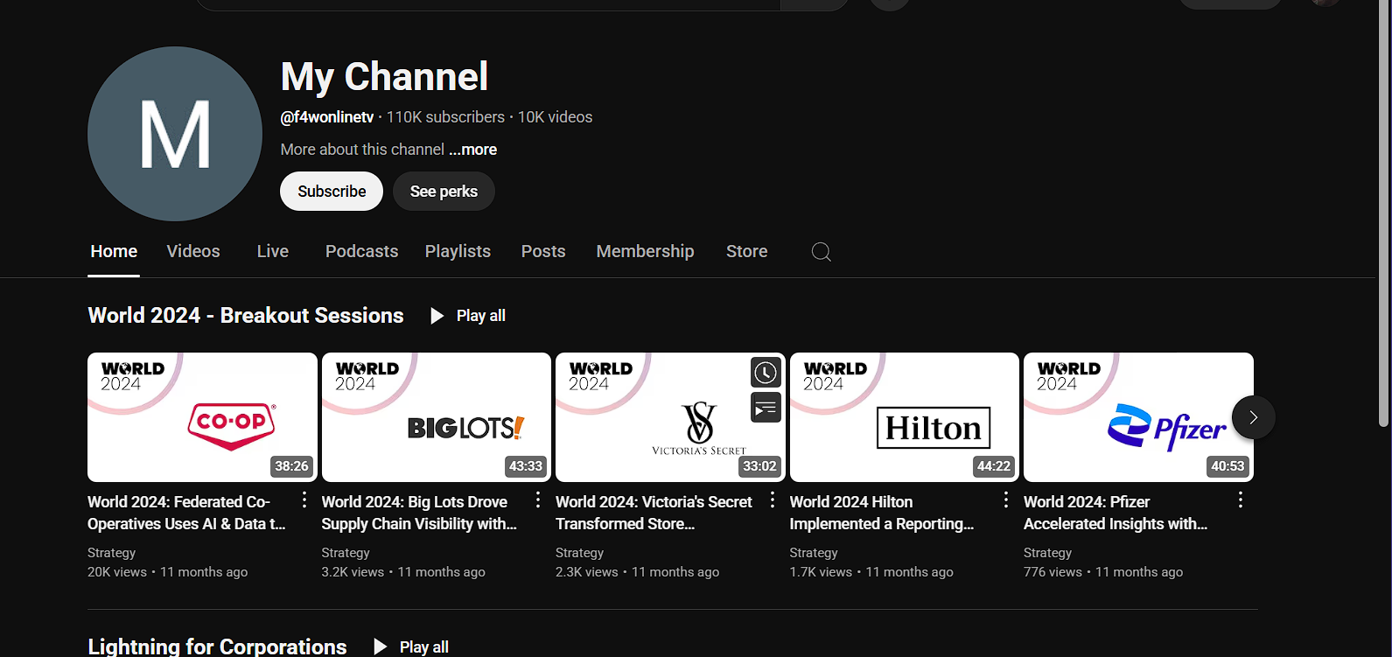The width and height of the screenshot is (1392, 657).
Task: Click the 20K views text
Action: click(x=117, y=572)
